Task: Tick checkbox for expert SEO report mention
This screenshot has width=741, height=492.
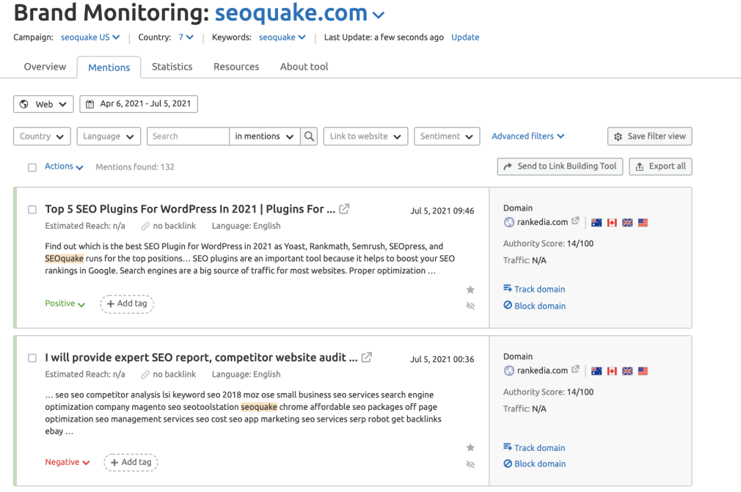Action: click(32, 358)
